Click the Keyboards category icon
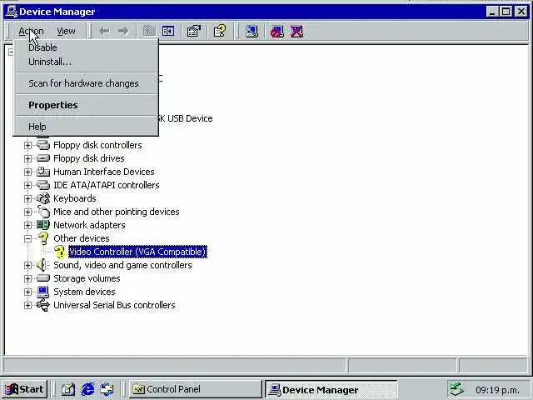 click(43, 198)
